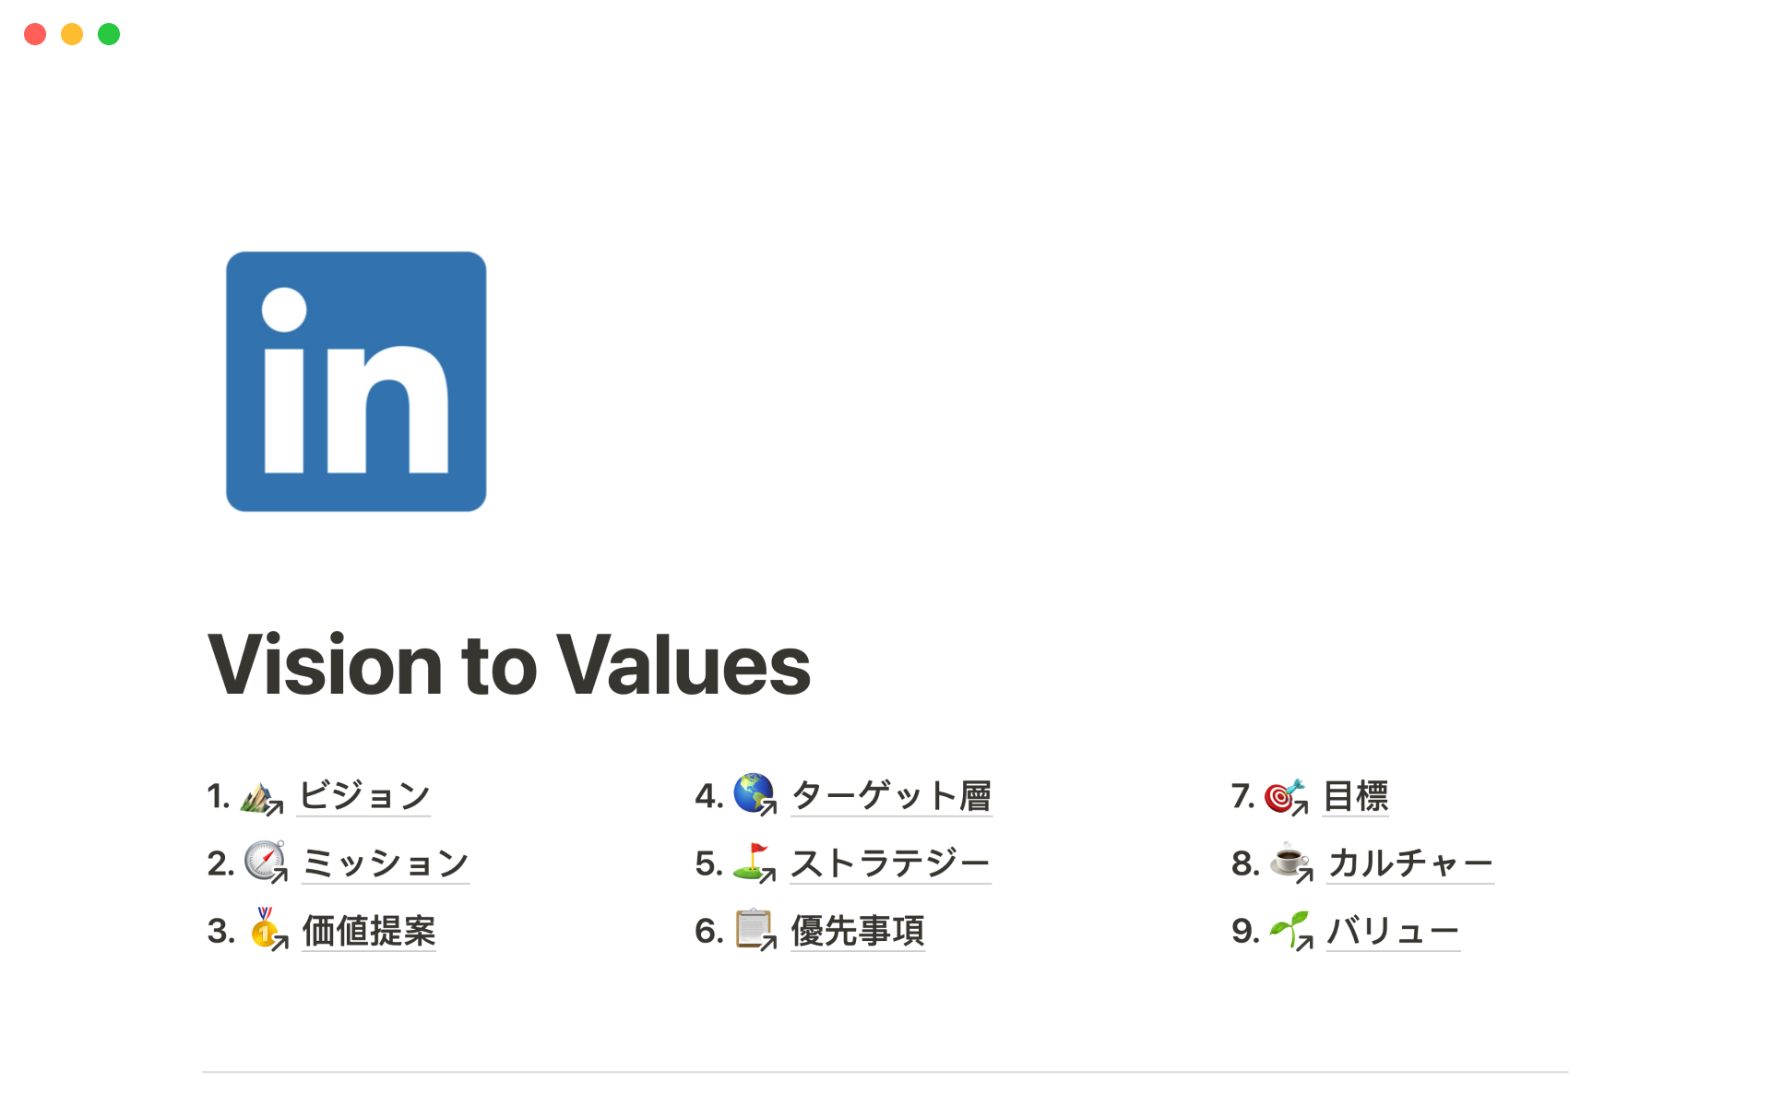Click the gold medal icon beside 価値提案
1771x1107 pixels.
(x=266, y=929)
